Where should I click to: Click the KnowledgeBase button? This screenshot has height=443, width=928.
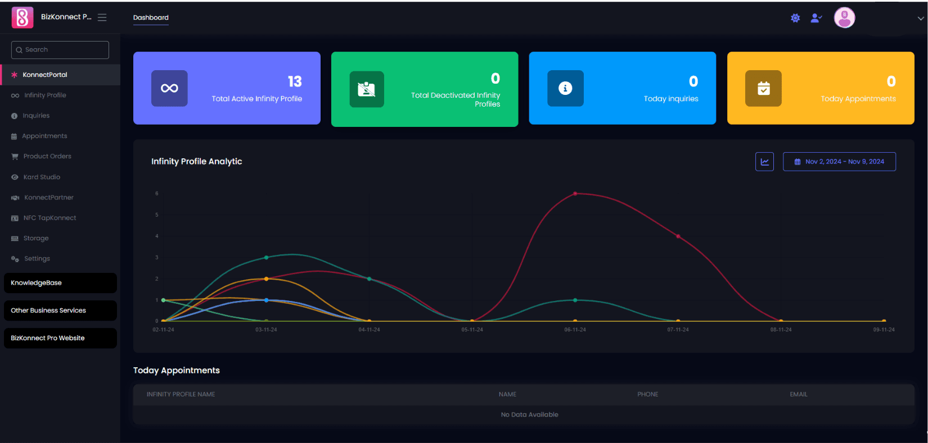click(x=60, y=283)
